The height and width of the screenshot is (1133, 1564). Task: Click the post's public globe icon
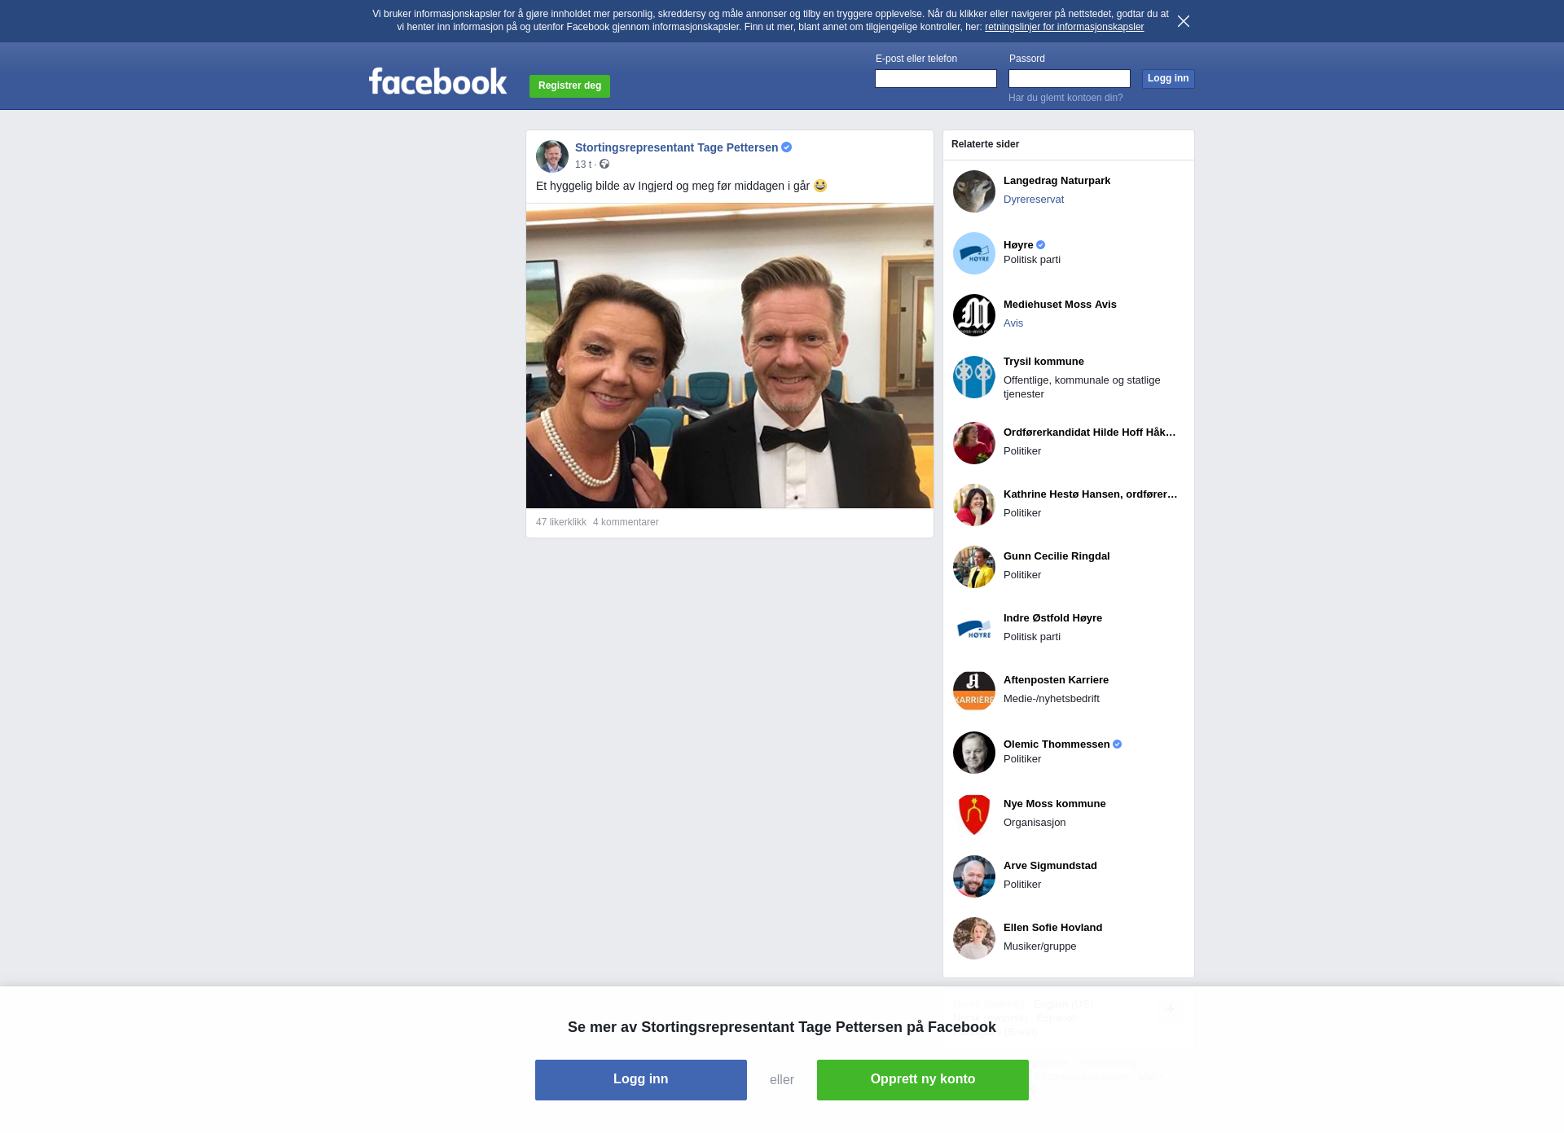coord(604,165)
